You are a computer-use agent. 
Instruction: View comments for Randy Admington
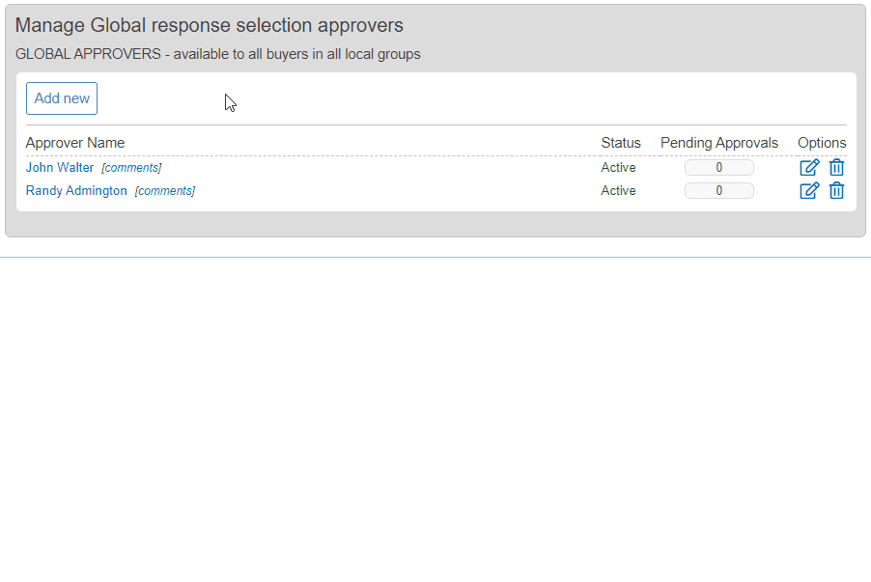pyautogui.click(x=165, y=191)
